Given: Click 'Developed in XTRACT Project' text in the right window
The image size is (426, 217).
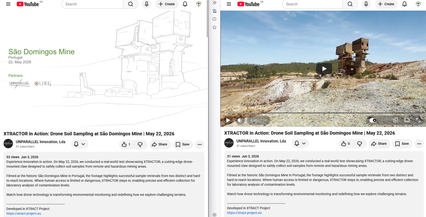Looking at the screenshot, I should (249, 208).
